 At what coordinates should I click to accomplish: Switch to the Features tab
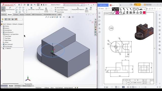(x=4, y=15)
